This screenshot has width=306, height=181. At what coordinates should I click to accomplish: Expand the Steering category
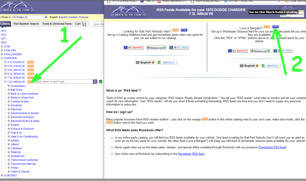point(9,152)
